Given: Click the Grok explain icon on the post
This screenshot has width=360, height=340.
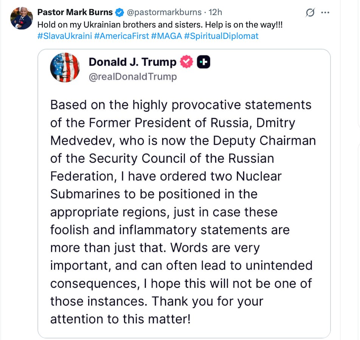Looking at the screenshot, I should point(310,12).
